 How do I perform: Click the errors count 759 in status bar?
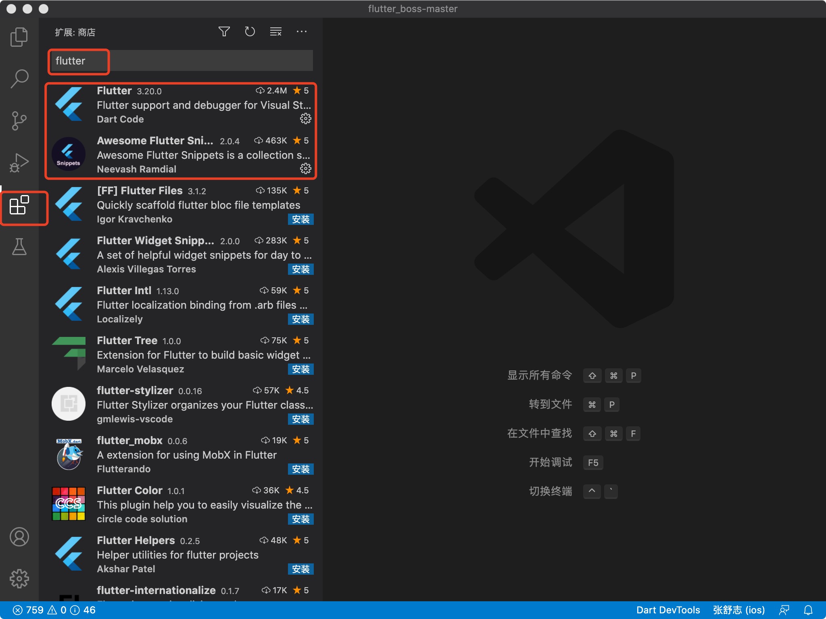[28, 610]
